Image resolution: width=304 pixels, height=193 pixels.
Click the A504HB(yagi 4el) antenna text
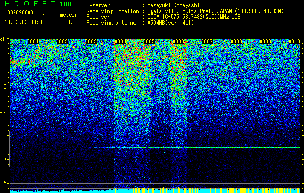click(x=171, y=23)
